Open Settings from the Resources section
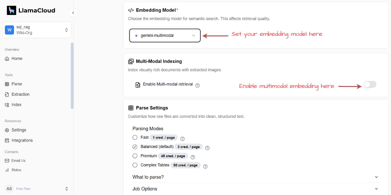The height and width of the screenshot is (195, 391). (18, 130)
